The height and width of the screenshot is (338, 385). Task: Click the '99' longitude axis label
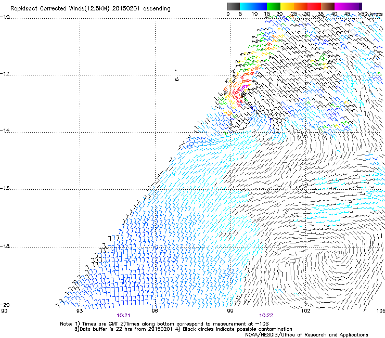point(230,311)
